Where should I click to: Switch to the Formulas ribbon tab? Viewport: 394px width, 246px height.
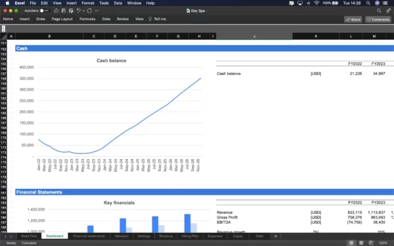click(x=87, y=19)
